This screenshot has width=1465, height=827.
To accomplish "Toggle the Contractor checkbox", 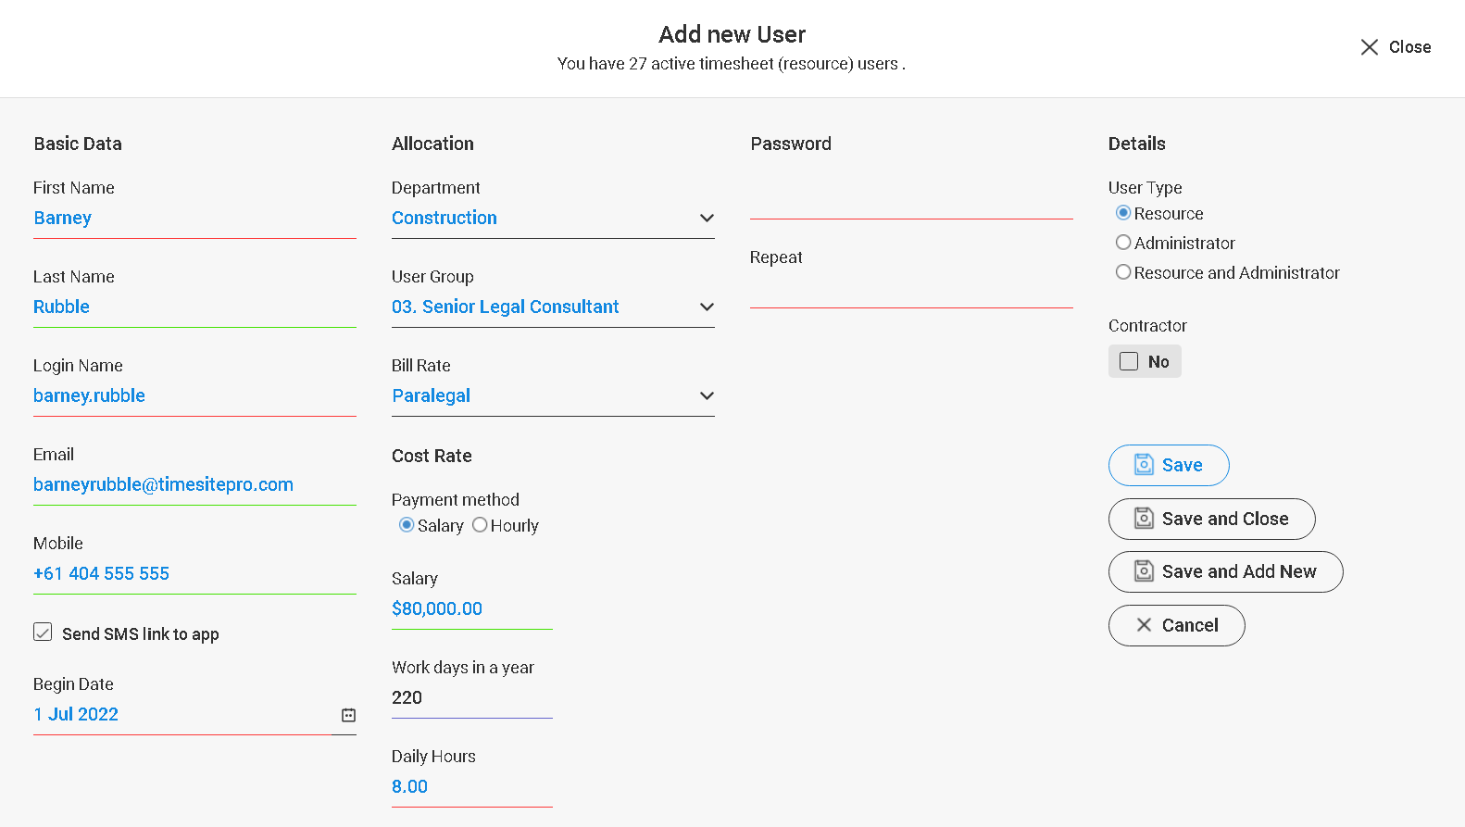I will (1129, 361).
